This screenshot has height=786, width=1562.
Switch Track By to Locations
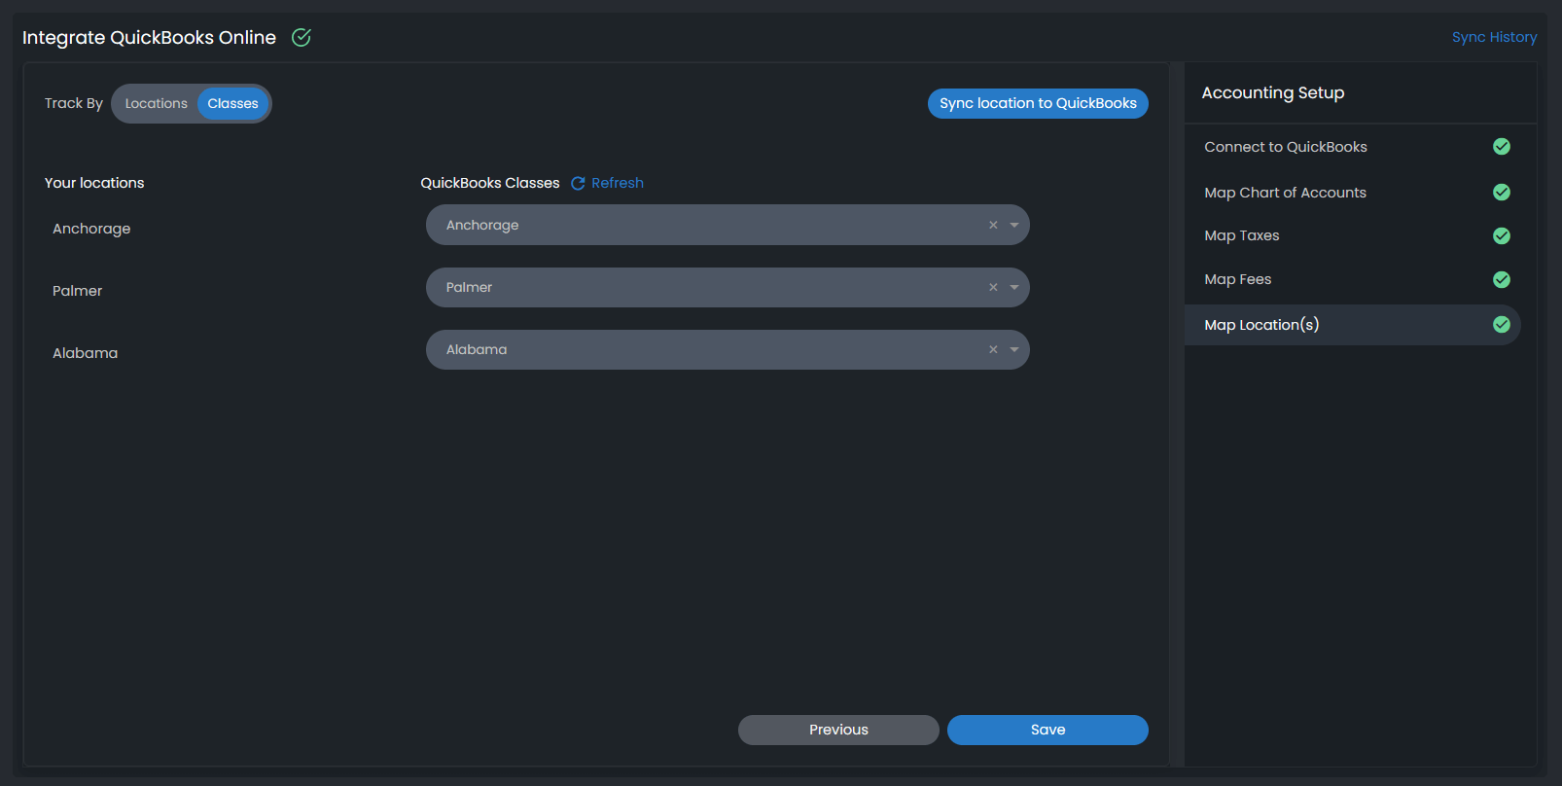(x=156, y=103)
